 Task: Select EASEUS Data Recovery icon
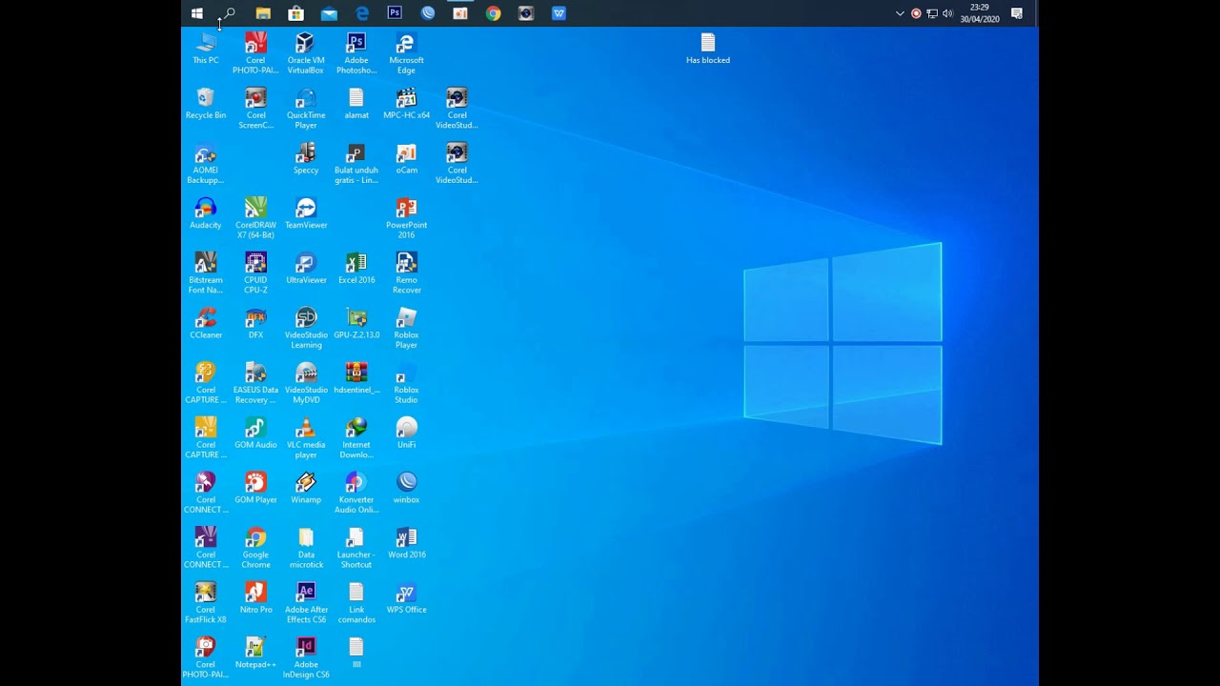coord(255,383)
